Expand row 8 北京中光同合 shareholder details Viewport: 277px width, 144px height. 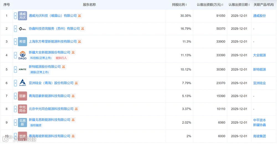[x=15, y=109]
